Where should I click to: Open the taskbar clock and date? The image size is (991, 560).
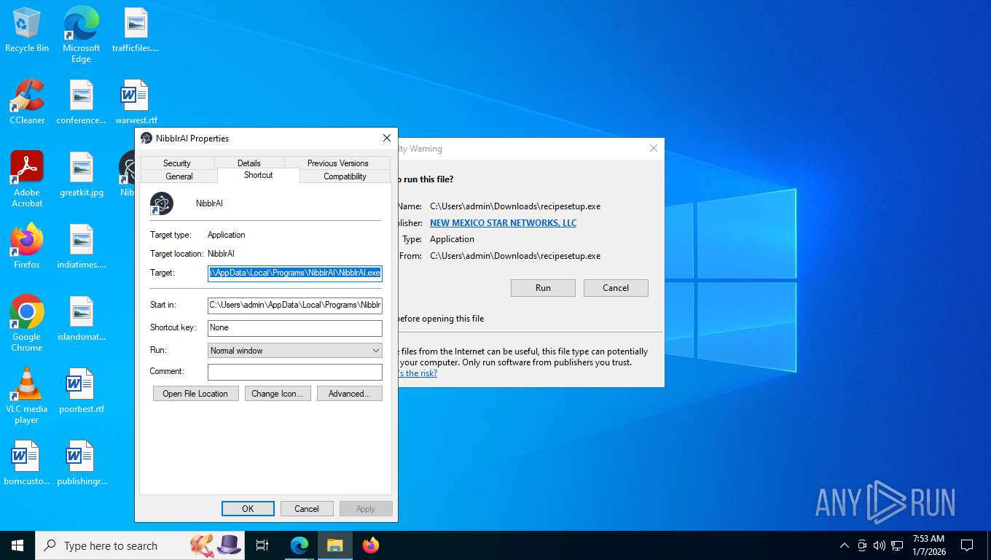tap(928, 545)
